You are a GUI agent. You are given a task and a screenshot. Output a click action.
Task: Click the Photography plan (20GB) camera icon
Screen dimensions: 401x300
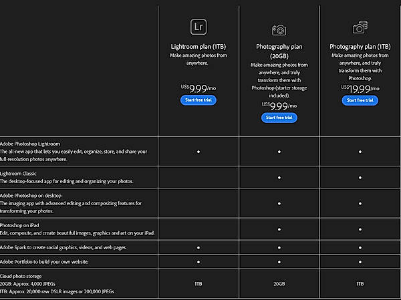coord(279,30)
